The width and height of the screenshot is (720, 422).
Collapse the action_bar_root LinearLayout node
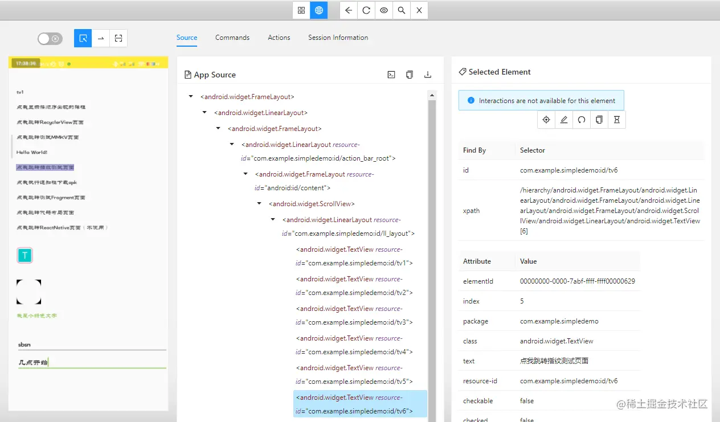tap(232, 145)
